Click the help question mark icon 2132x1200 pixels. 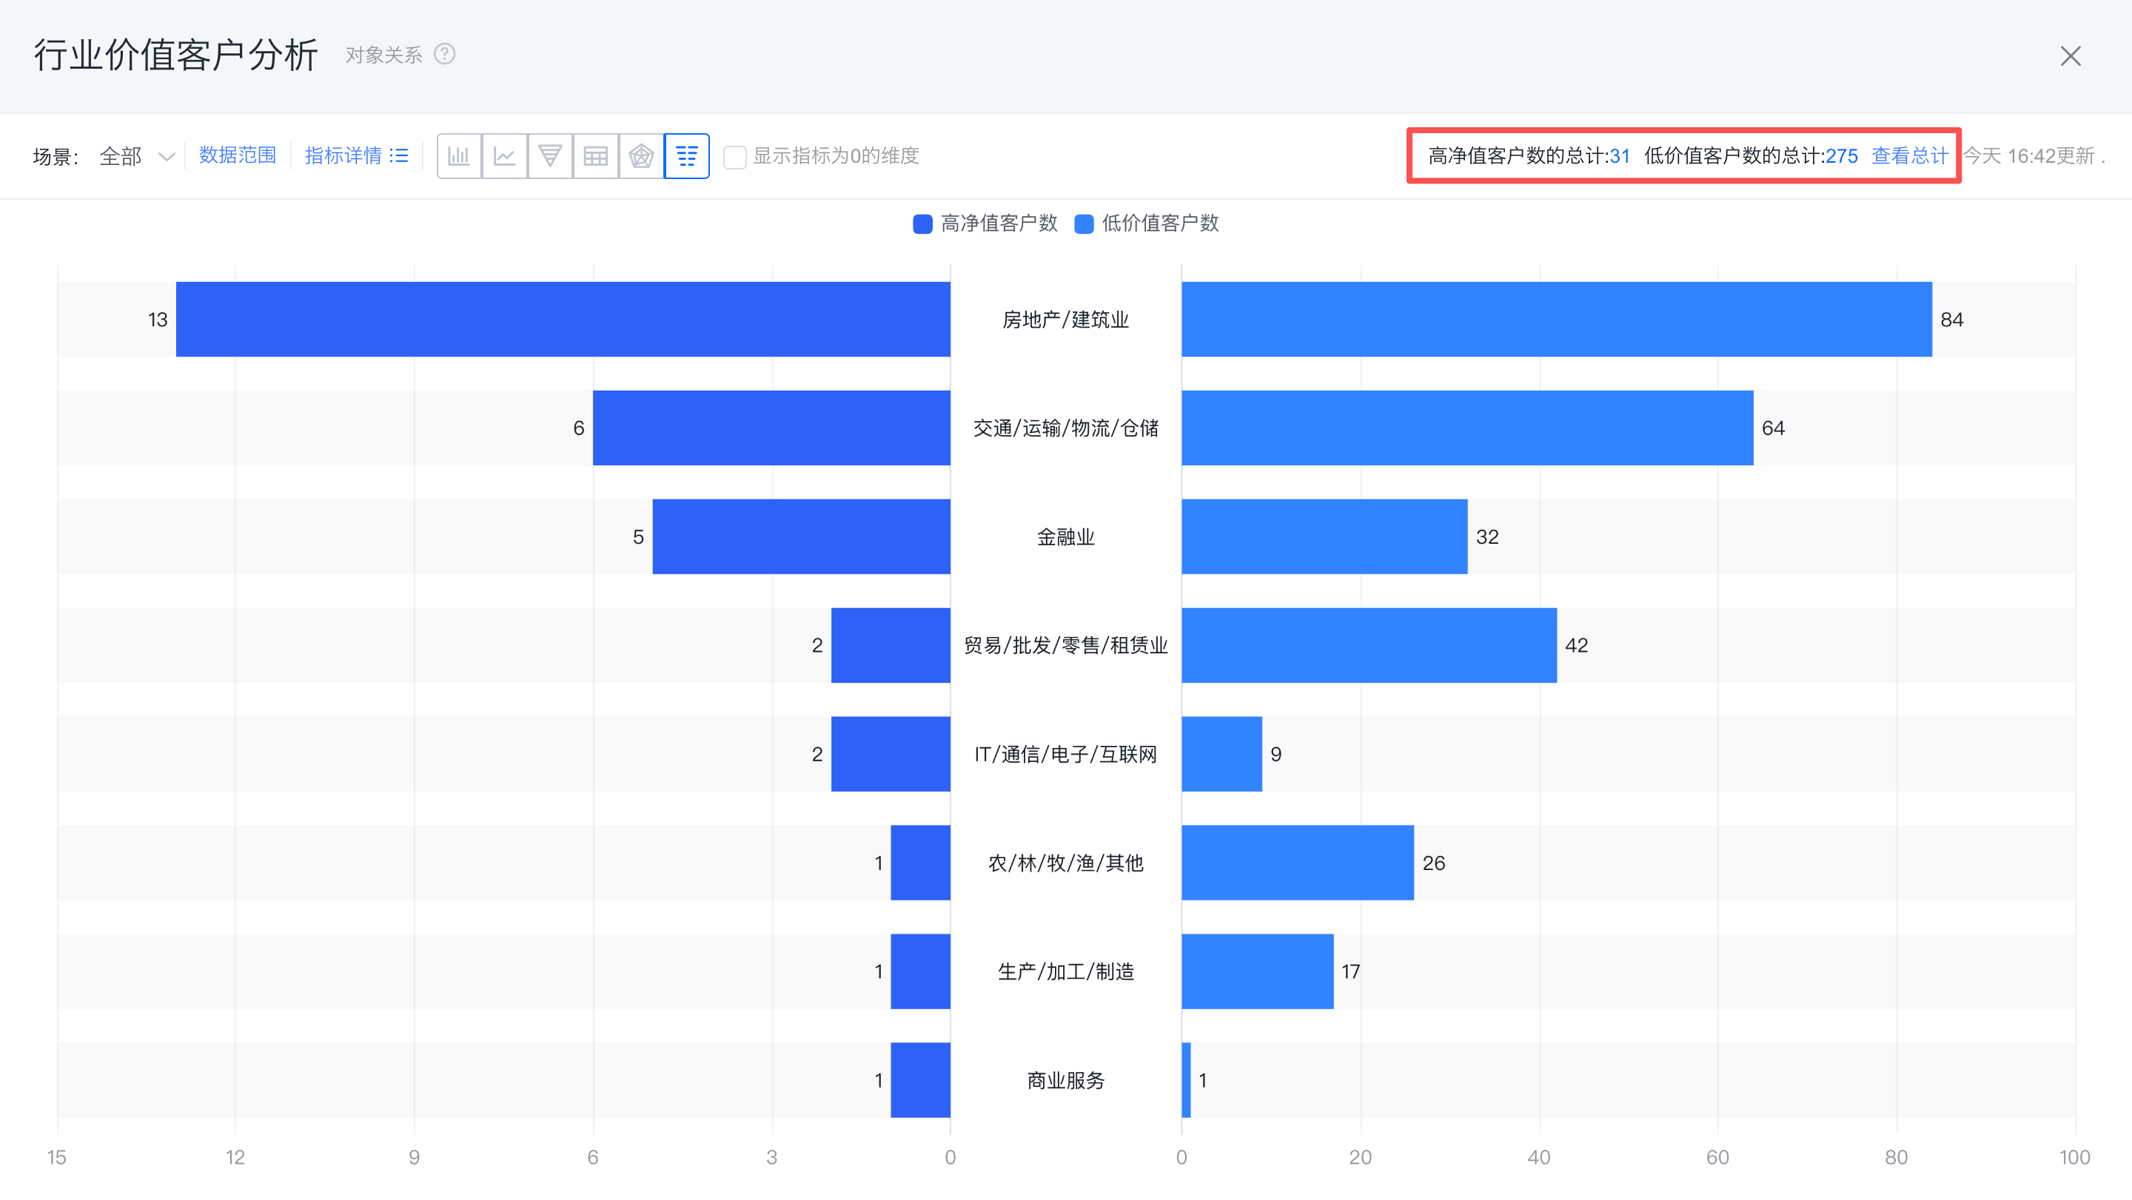(x=444, y=55)
